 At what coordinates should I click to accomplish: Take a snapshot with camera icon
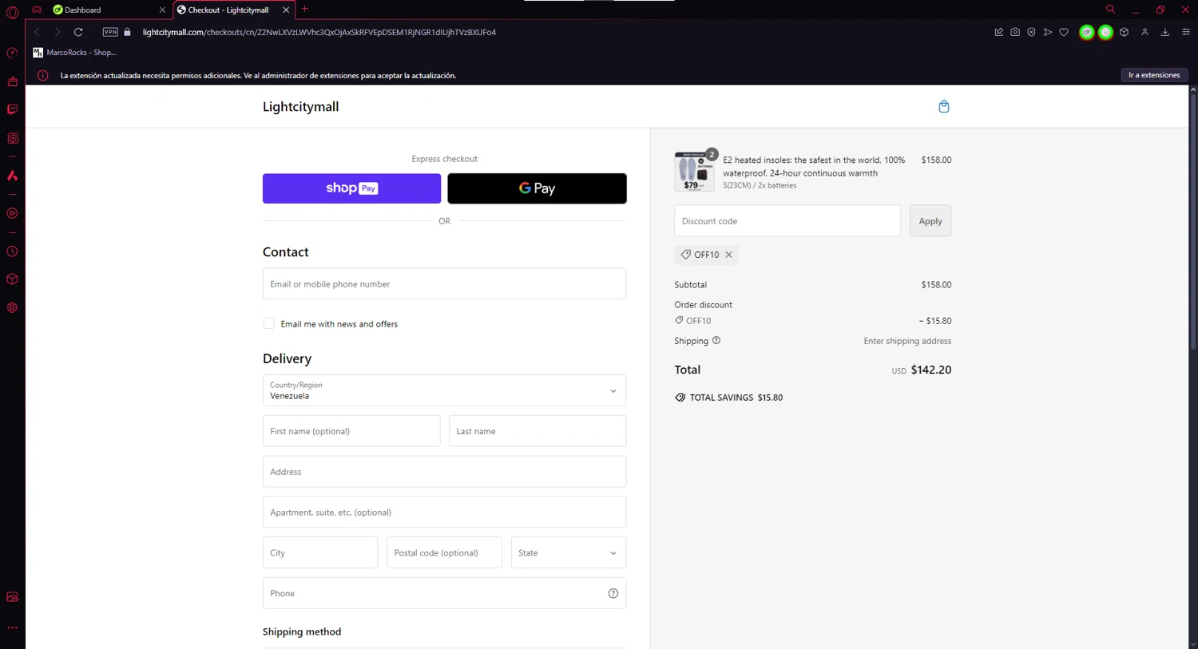pyautogui.click(x=1015, y=32)
